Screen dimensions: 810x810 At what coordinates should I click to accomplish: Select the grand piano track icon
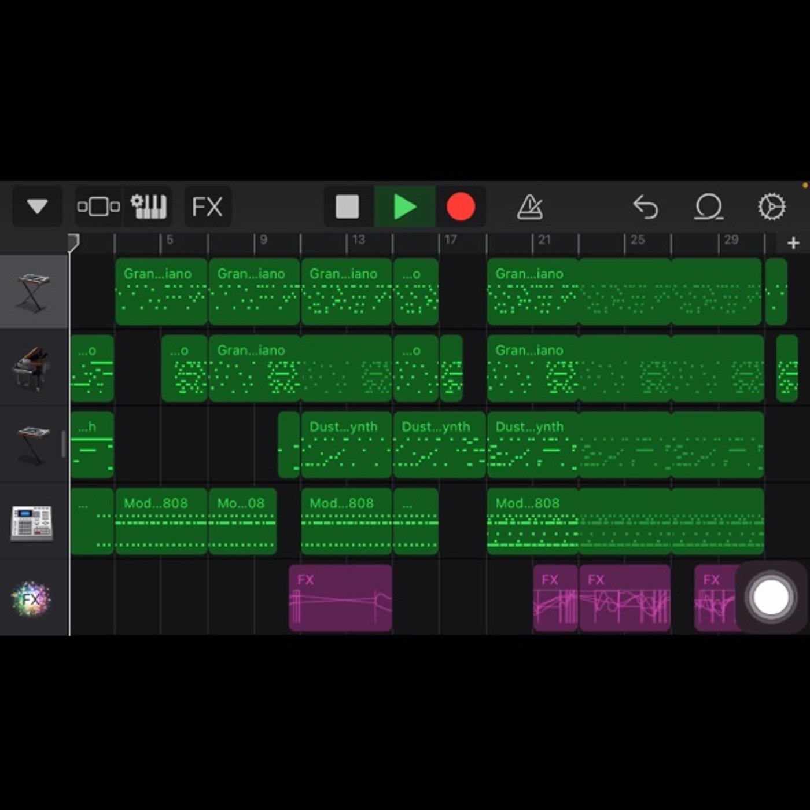coord(32,369)
